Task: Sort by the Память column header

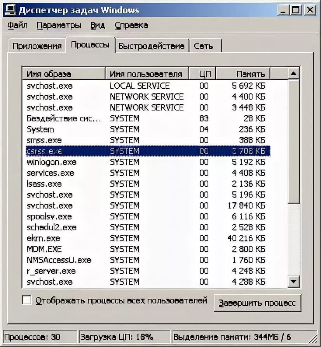Action: tap(242, 74)
